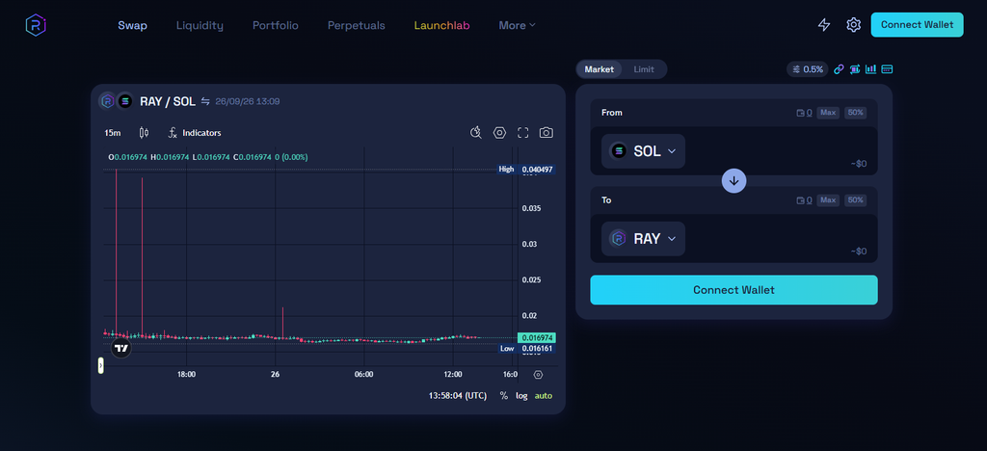The image size is (987, 451).
Task: Click Max in From row
Action: tap(828, 113)
